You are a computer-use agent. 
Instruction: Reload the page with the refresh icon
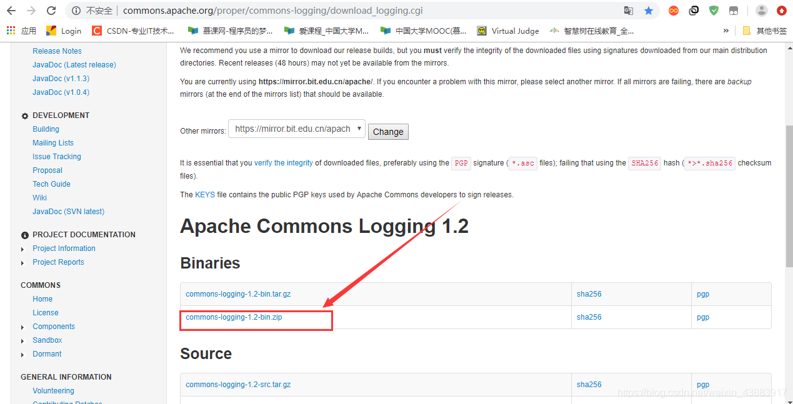pos(51,11)
